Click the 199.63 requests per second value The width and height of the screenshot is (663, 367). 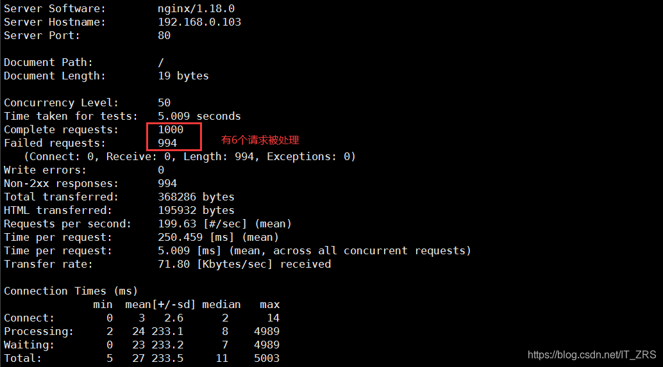pyautogui.click(x=177, y=224)
